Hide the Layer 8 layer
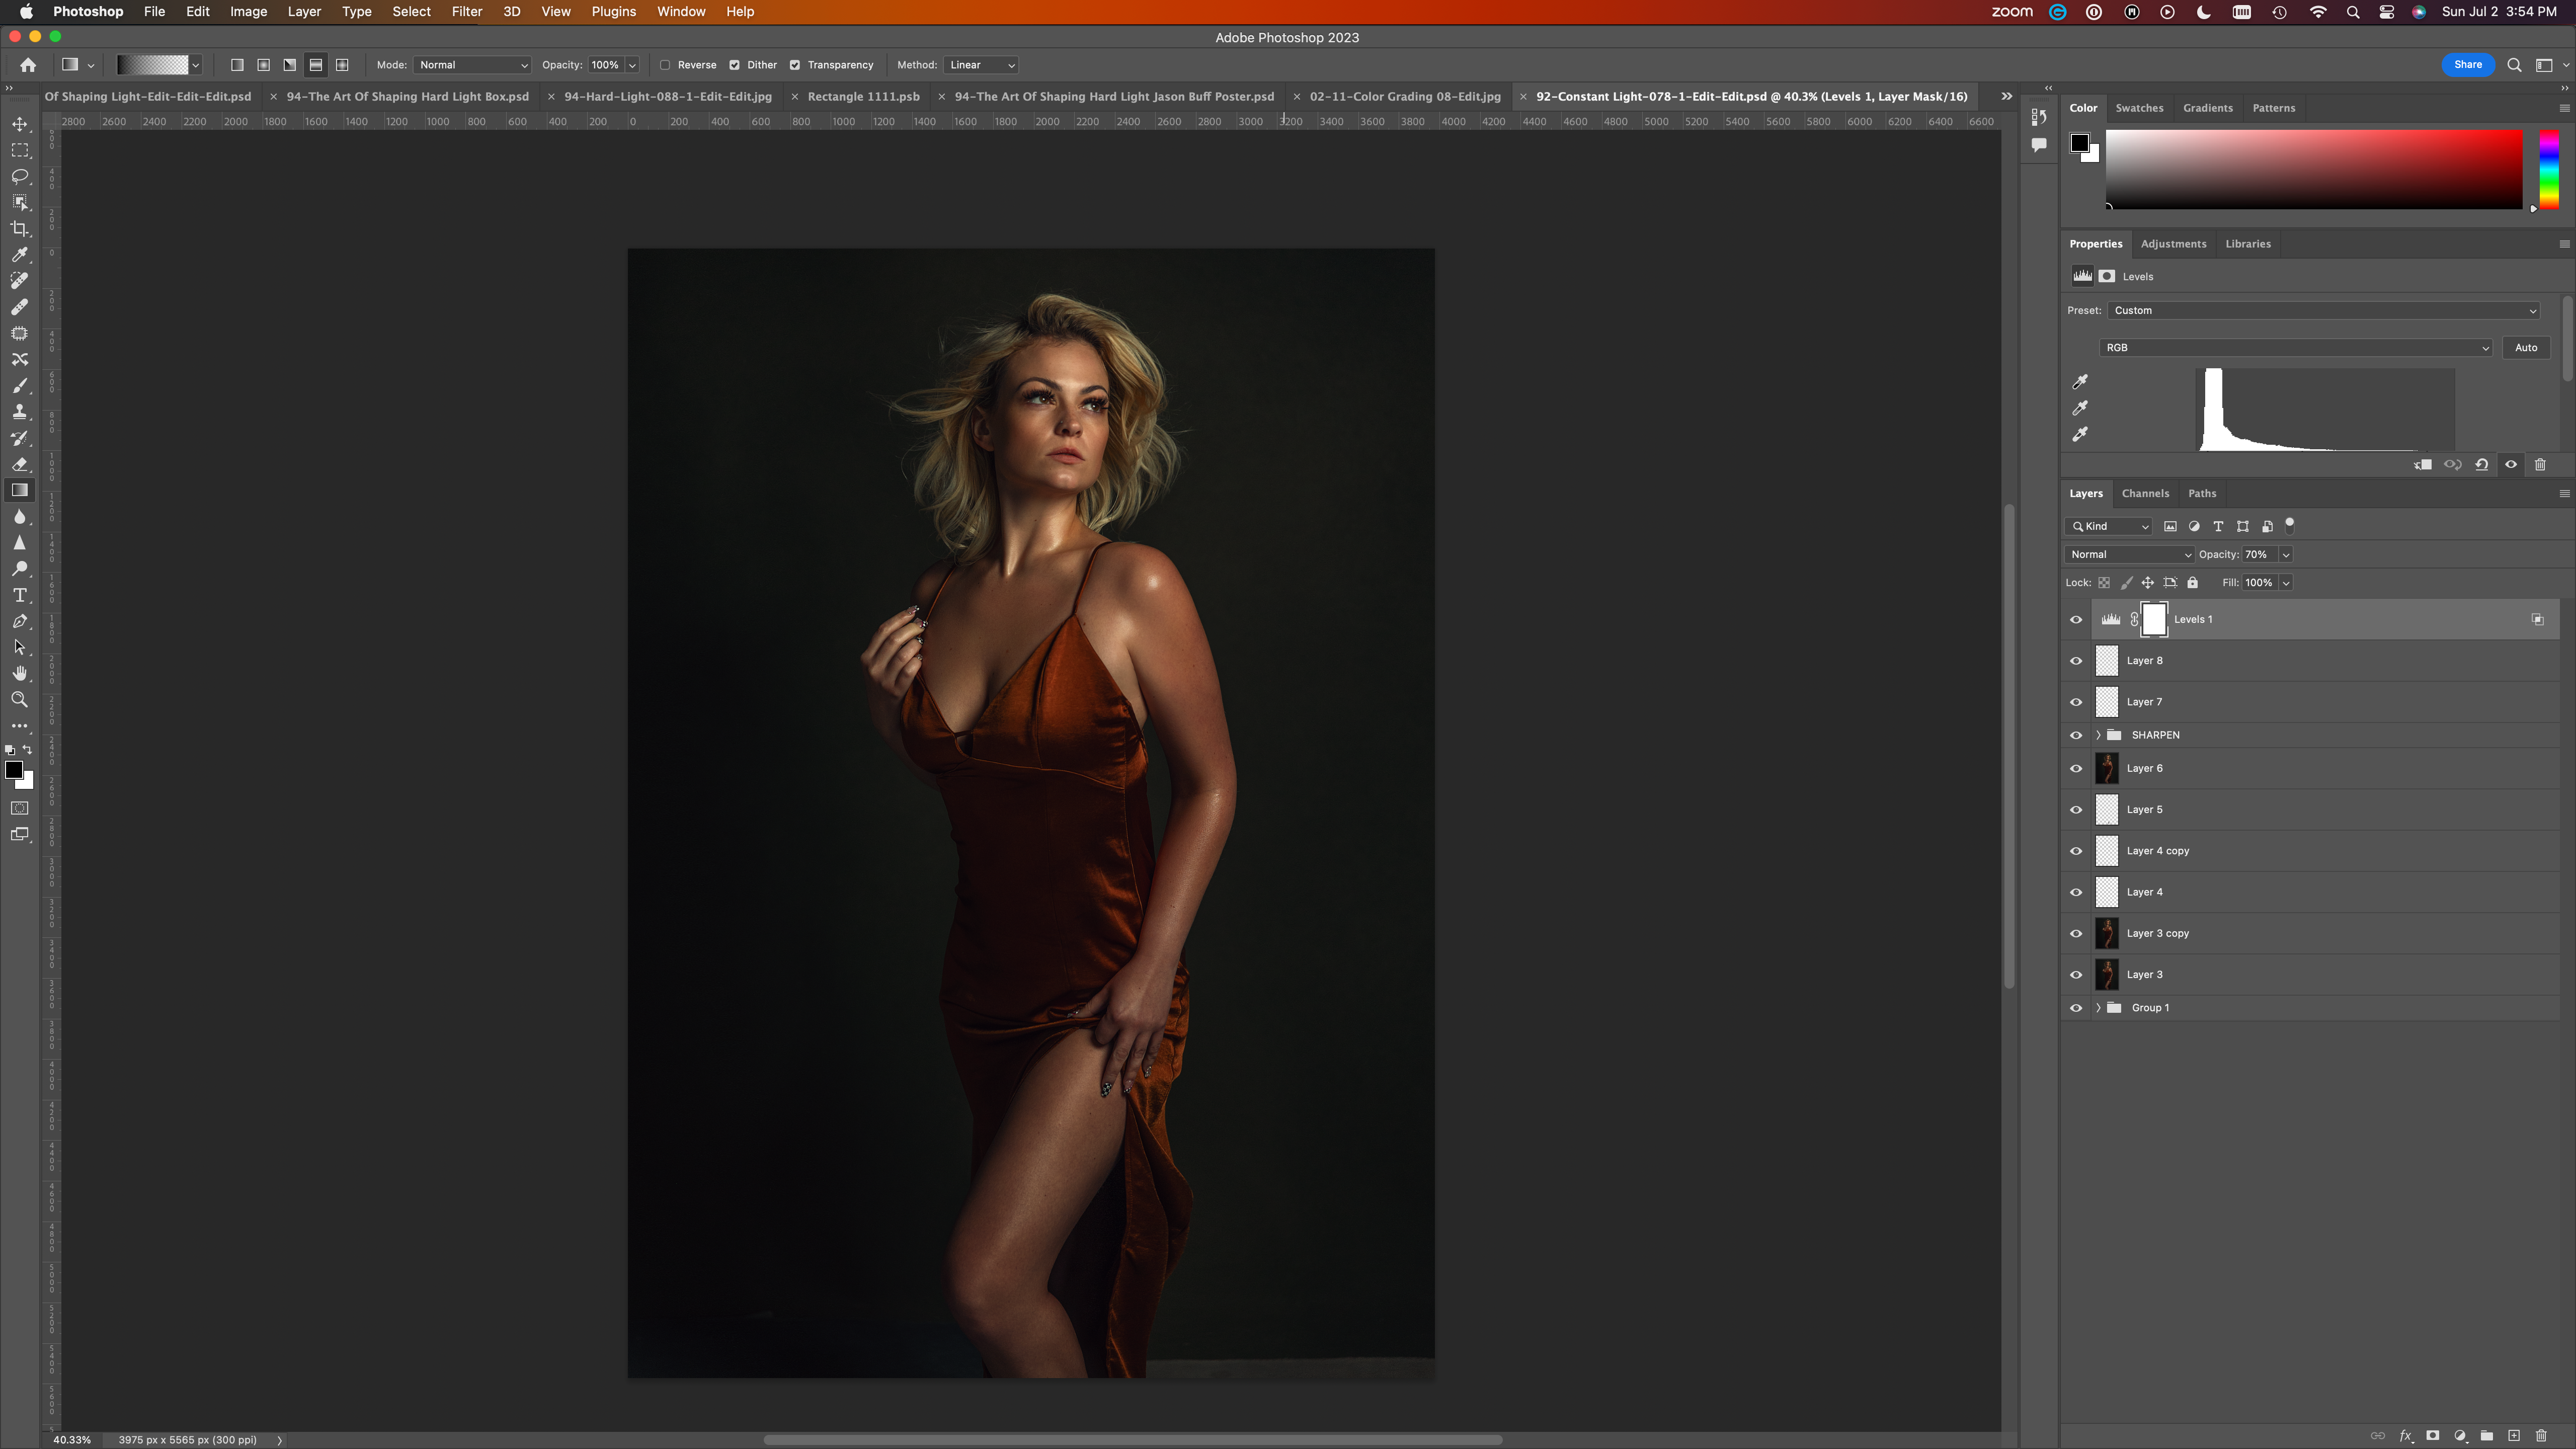Screen dimensions: 2576x1449 (x=2076, y=661)
